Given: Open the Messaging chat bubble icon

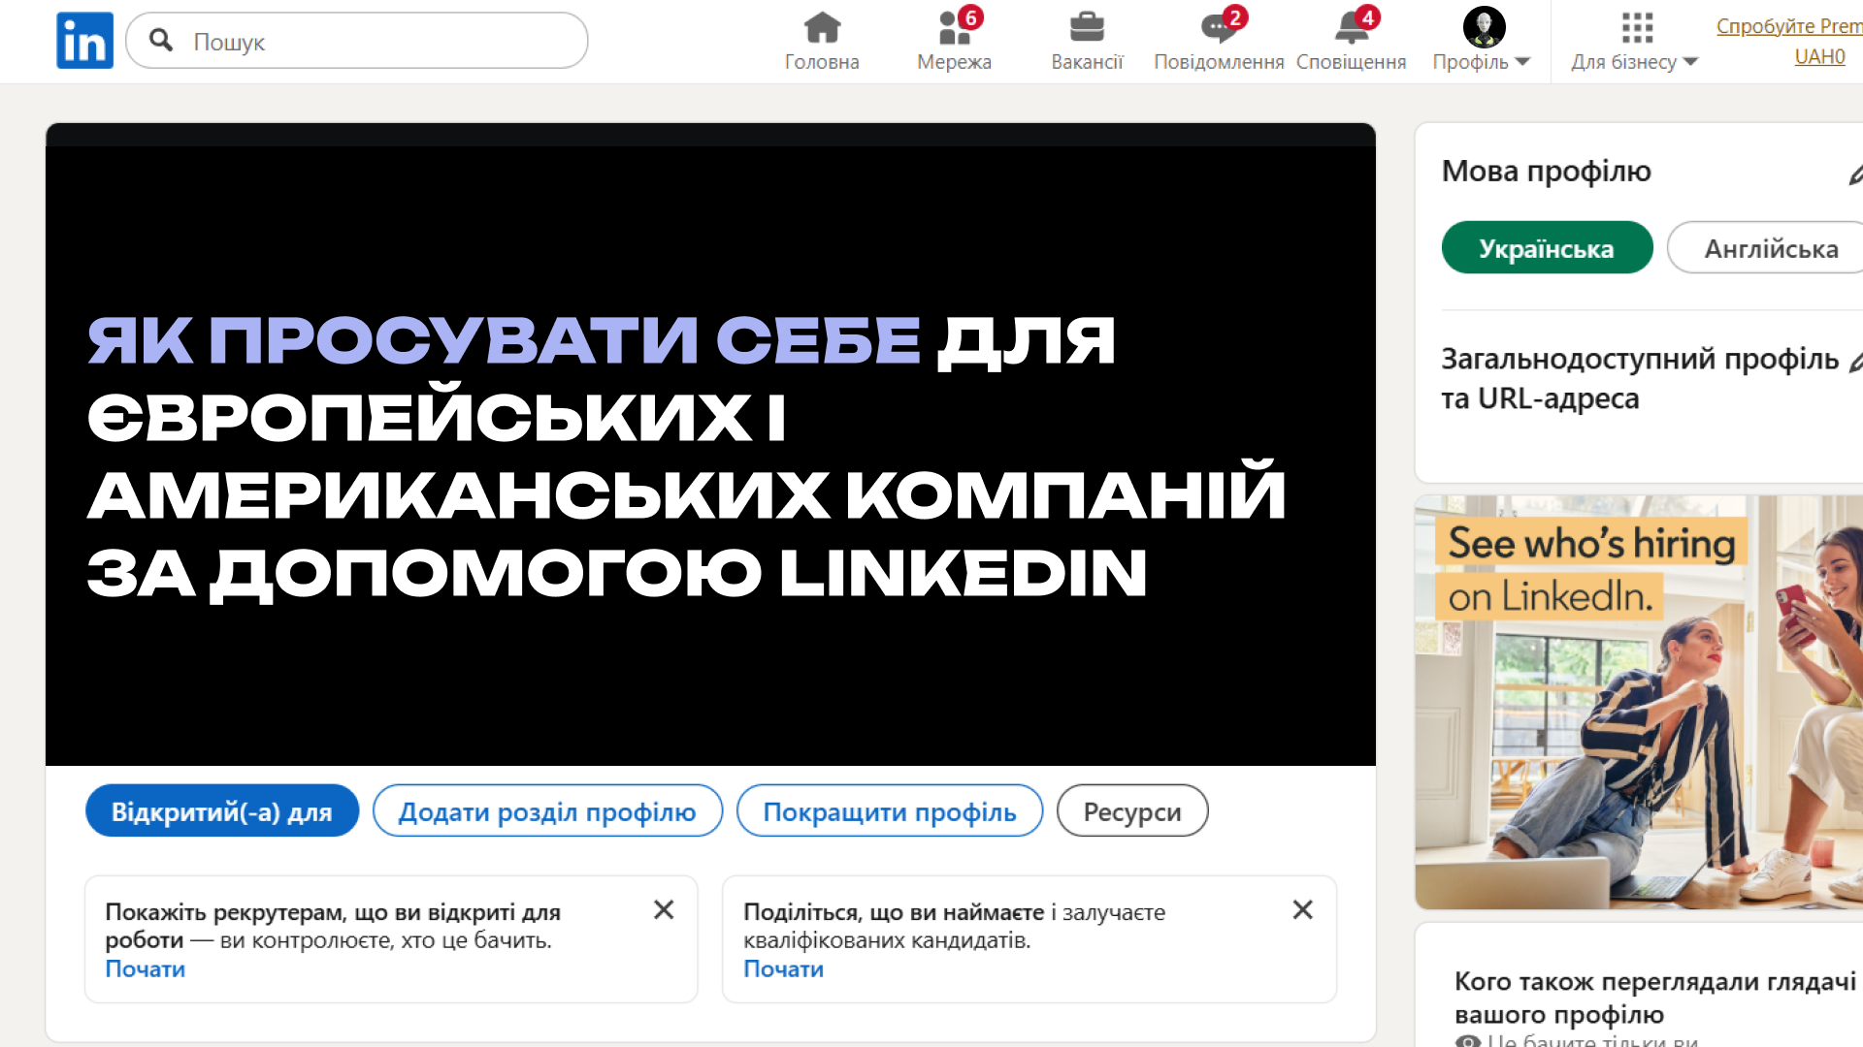Looking at the screenshot, I should [x=1218, y=28].
